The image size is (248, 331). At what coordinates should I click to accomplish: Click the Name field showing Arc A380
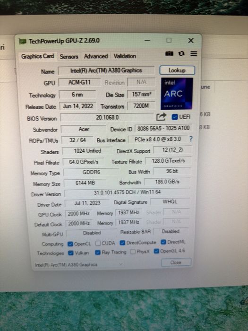tap(106, 70)
